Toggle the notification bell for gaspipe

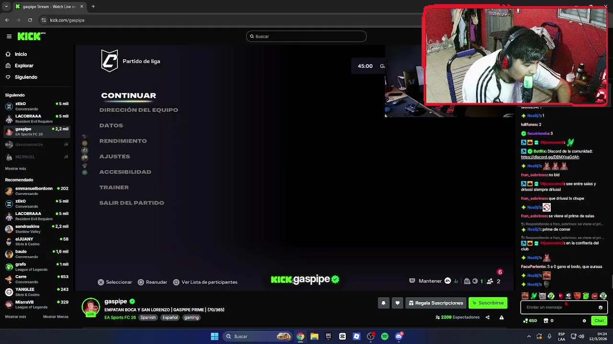383,303
